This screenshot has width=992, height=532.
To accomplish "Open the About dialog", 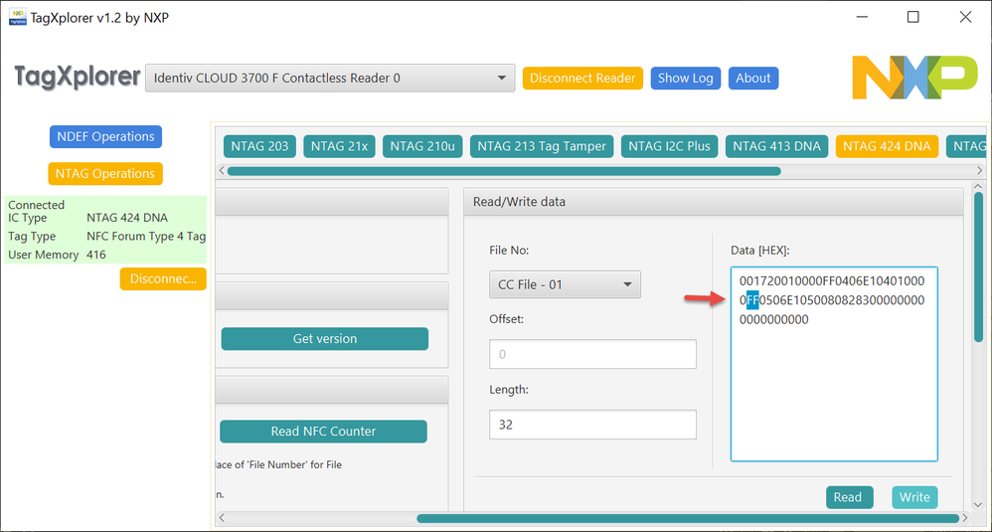I will point(752,79).
